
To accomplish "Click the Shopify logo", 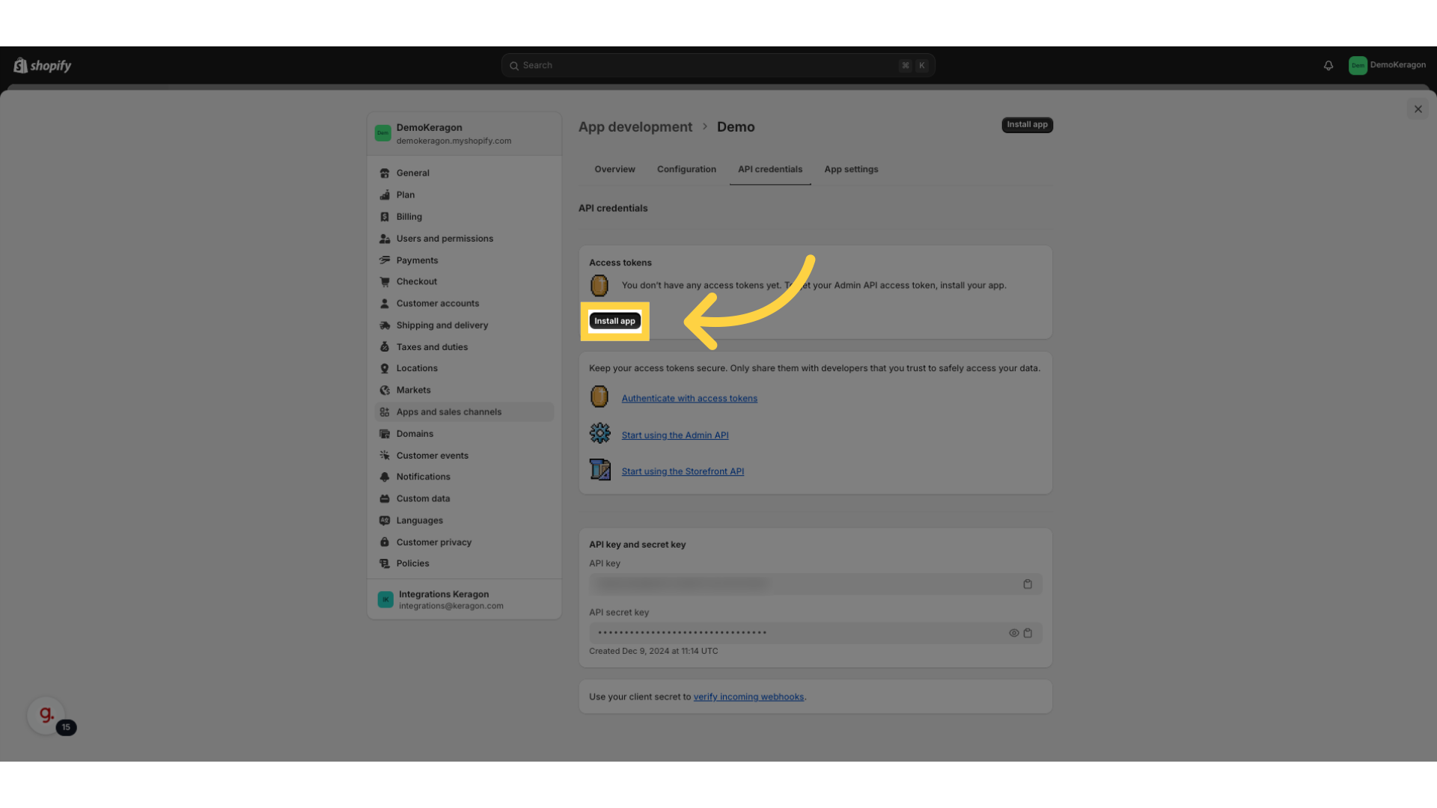I will (43, 66).
